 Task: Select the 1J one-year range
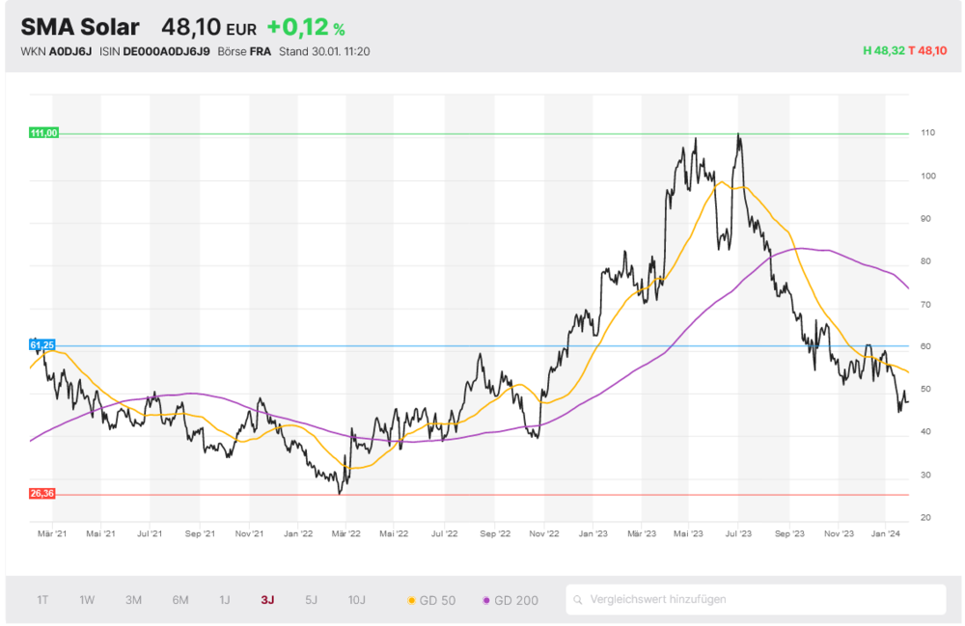225,600
